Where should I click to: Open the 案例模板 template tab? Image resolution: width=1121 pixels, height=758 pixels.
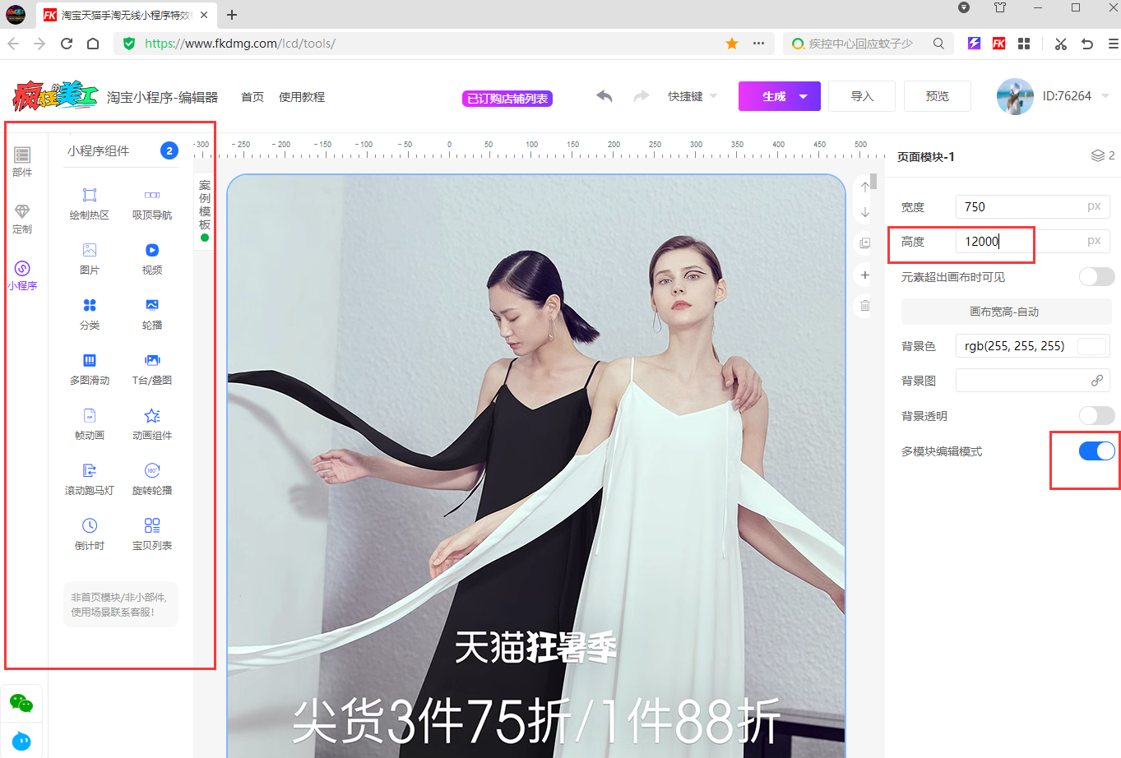click(205, 210)
